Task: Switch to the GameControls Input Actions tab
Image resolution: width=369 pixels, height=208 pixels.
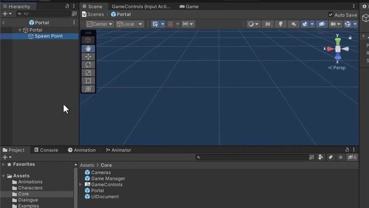Action: pos(141,6)
